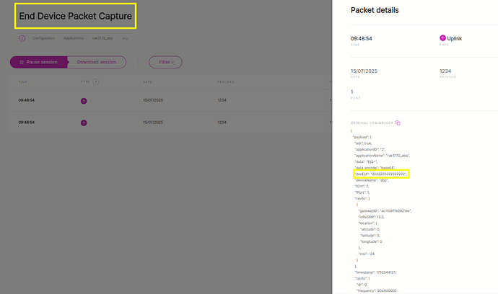Select the first 09:48:54 packet row
This screenshot has height=294, width=498.
point(27,100)
